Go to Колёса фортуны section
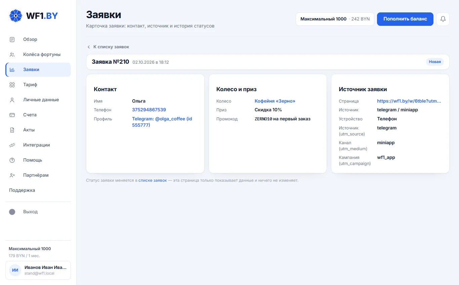Viewport: 459px width, 285px height. [x=38, y=55]
